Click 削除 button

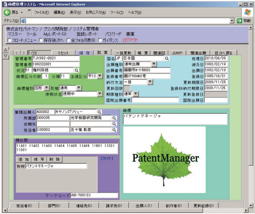click(x=54, y=160)
